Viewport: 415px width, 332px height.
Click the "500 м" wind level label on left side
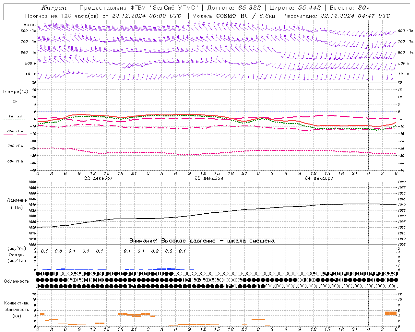click(x=31, y=64)
